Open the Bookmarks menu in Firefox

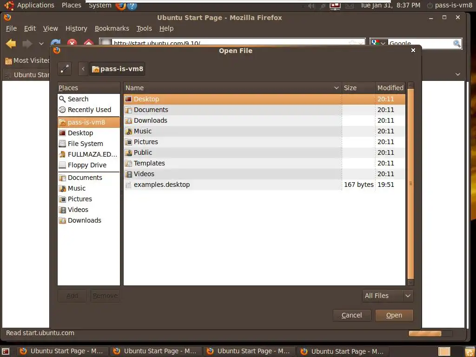tap(112, 28)
